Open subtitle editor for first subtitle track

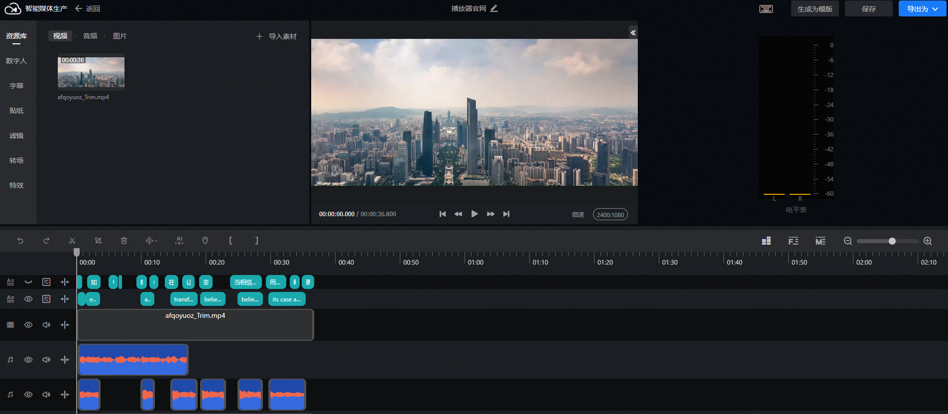tap(46, 282)
